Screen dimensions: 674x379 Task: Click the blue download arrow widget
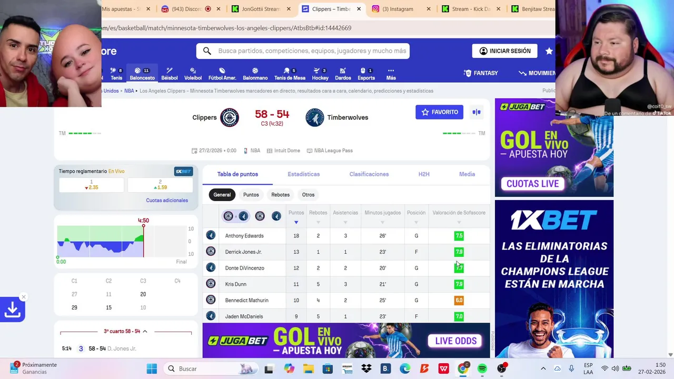13,310
